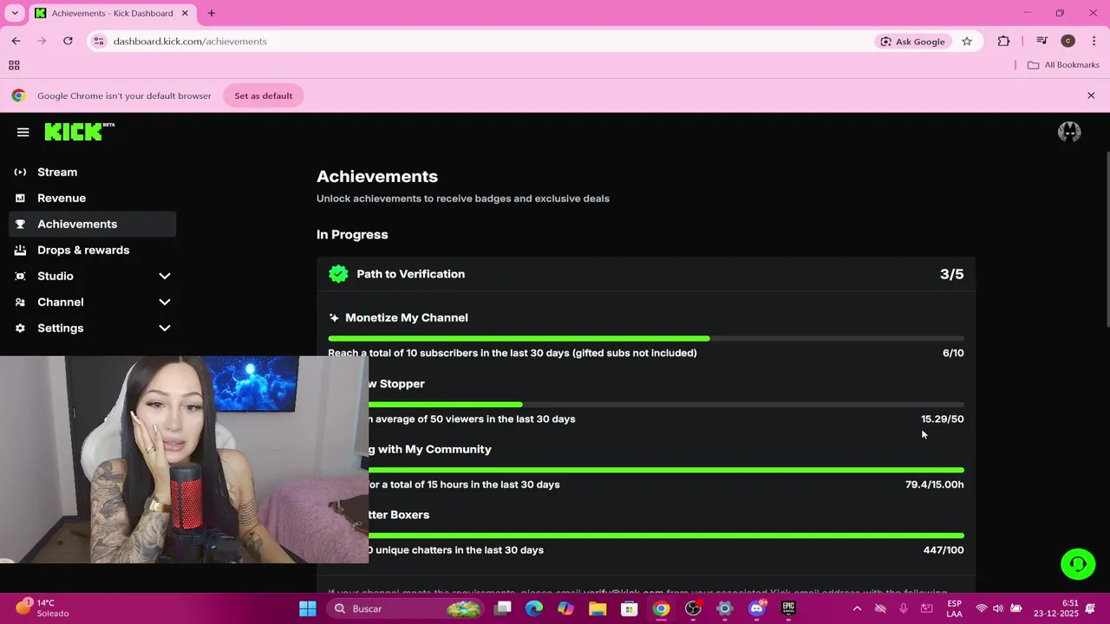The image size is (1110, 624).
Task: Select Achievements in the sidebar
Action: pos(93,224)
